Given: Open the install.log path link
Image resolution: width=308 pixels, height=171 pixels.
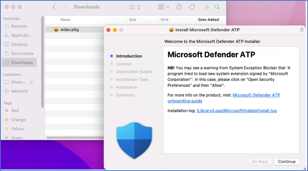Looking at the screenshot, I should [236, 111].
